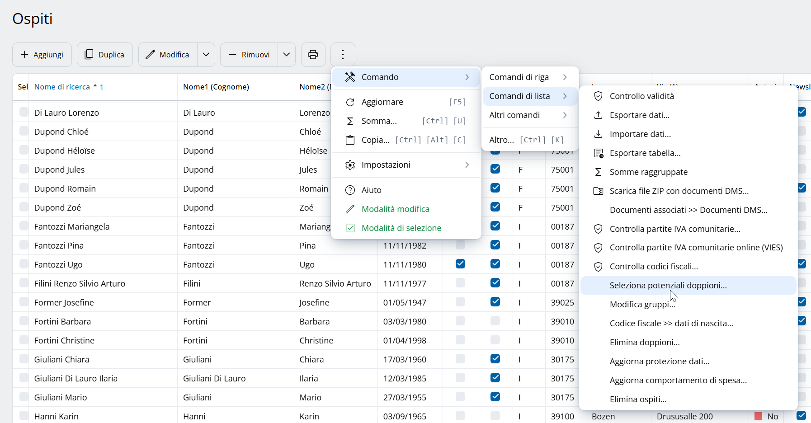Click the sigma icon next to Somma
This screenshot has height=423, width=811.
pos(350,121)
